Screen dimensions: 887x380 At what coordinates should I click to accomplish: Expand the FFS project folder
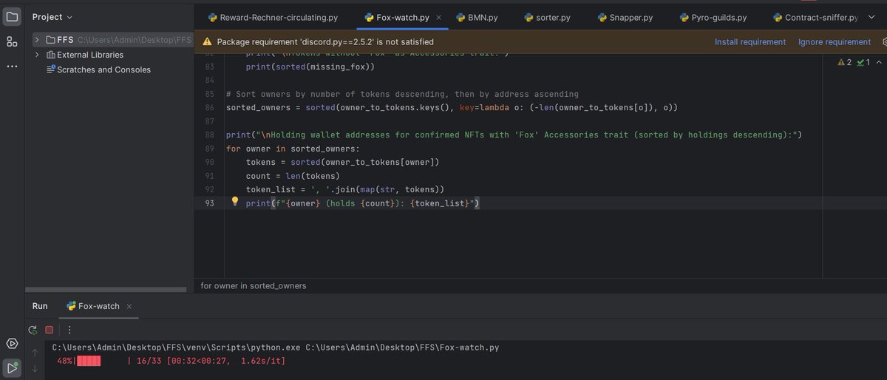(x=37, y=39)
